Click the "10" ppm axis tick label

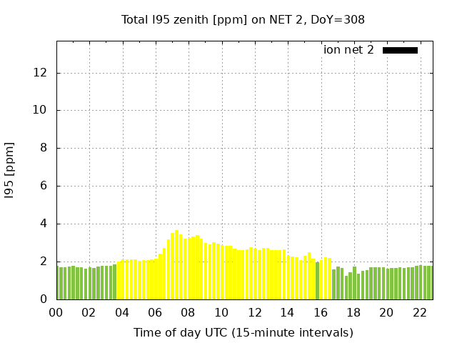[x=40, y=111]
